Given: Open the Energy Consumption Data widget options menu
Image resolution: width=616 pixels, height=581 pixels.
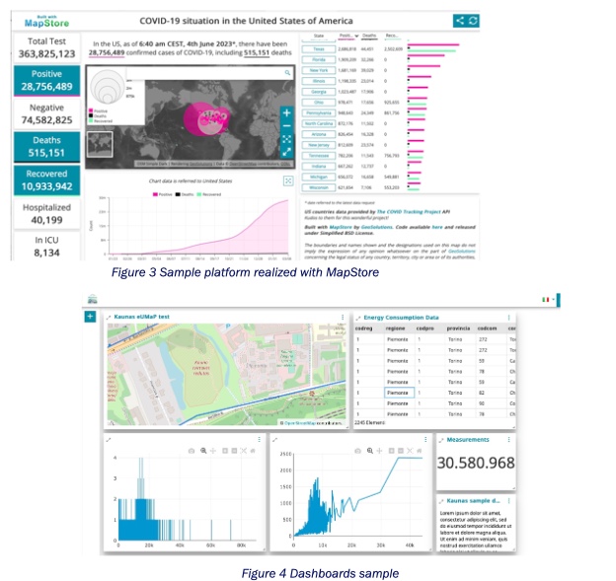Looking at the screenshot, I should pyautogui.click(x=507, y=317).
